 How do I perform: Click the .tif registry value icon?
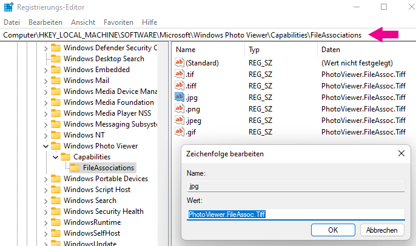click(x=179, y=74)
